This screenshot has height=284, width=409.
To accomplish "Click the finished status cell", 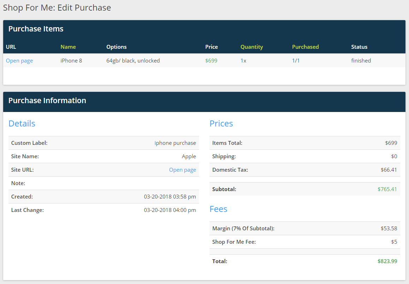I will pos(361,61).
